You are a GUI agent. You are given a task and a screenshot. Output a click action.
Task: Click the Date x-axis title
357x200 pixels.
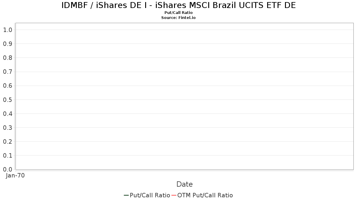tap(184, 184)
